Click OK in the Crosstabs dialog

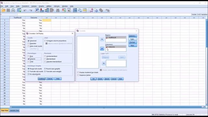pos(93,79)
